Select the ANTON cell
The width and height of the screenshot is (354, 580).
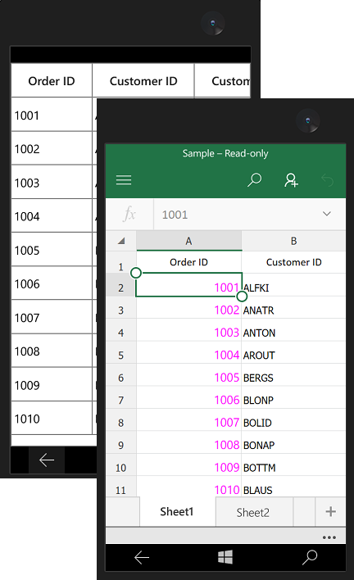click(293, 330)
